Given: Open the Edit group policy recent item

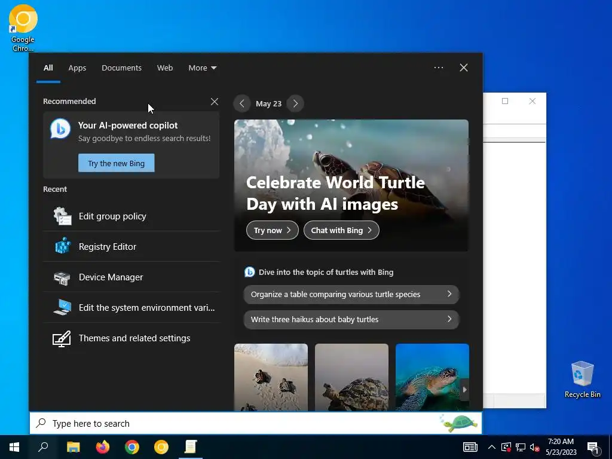Looking at the screenshot, I should click(x=131, y=216).
